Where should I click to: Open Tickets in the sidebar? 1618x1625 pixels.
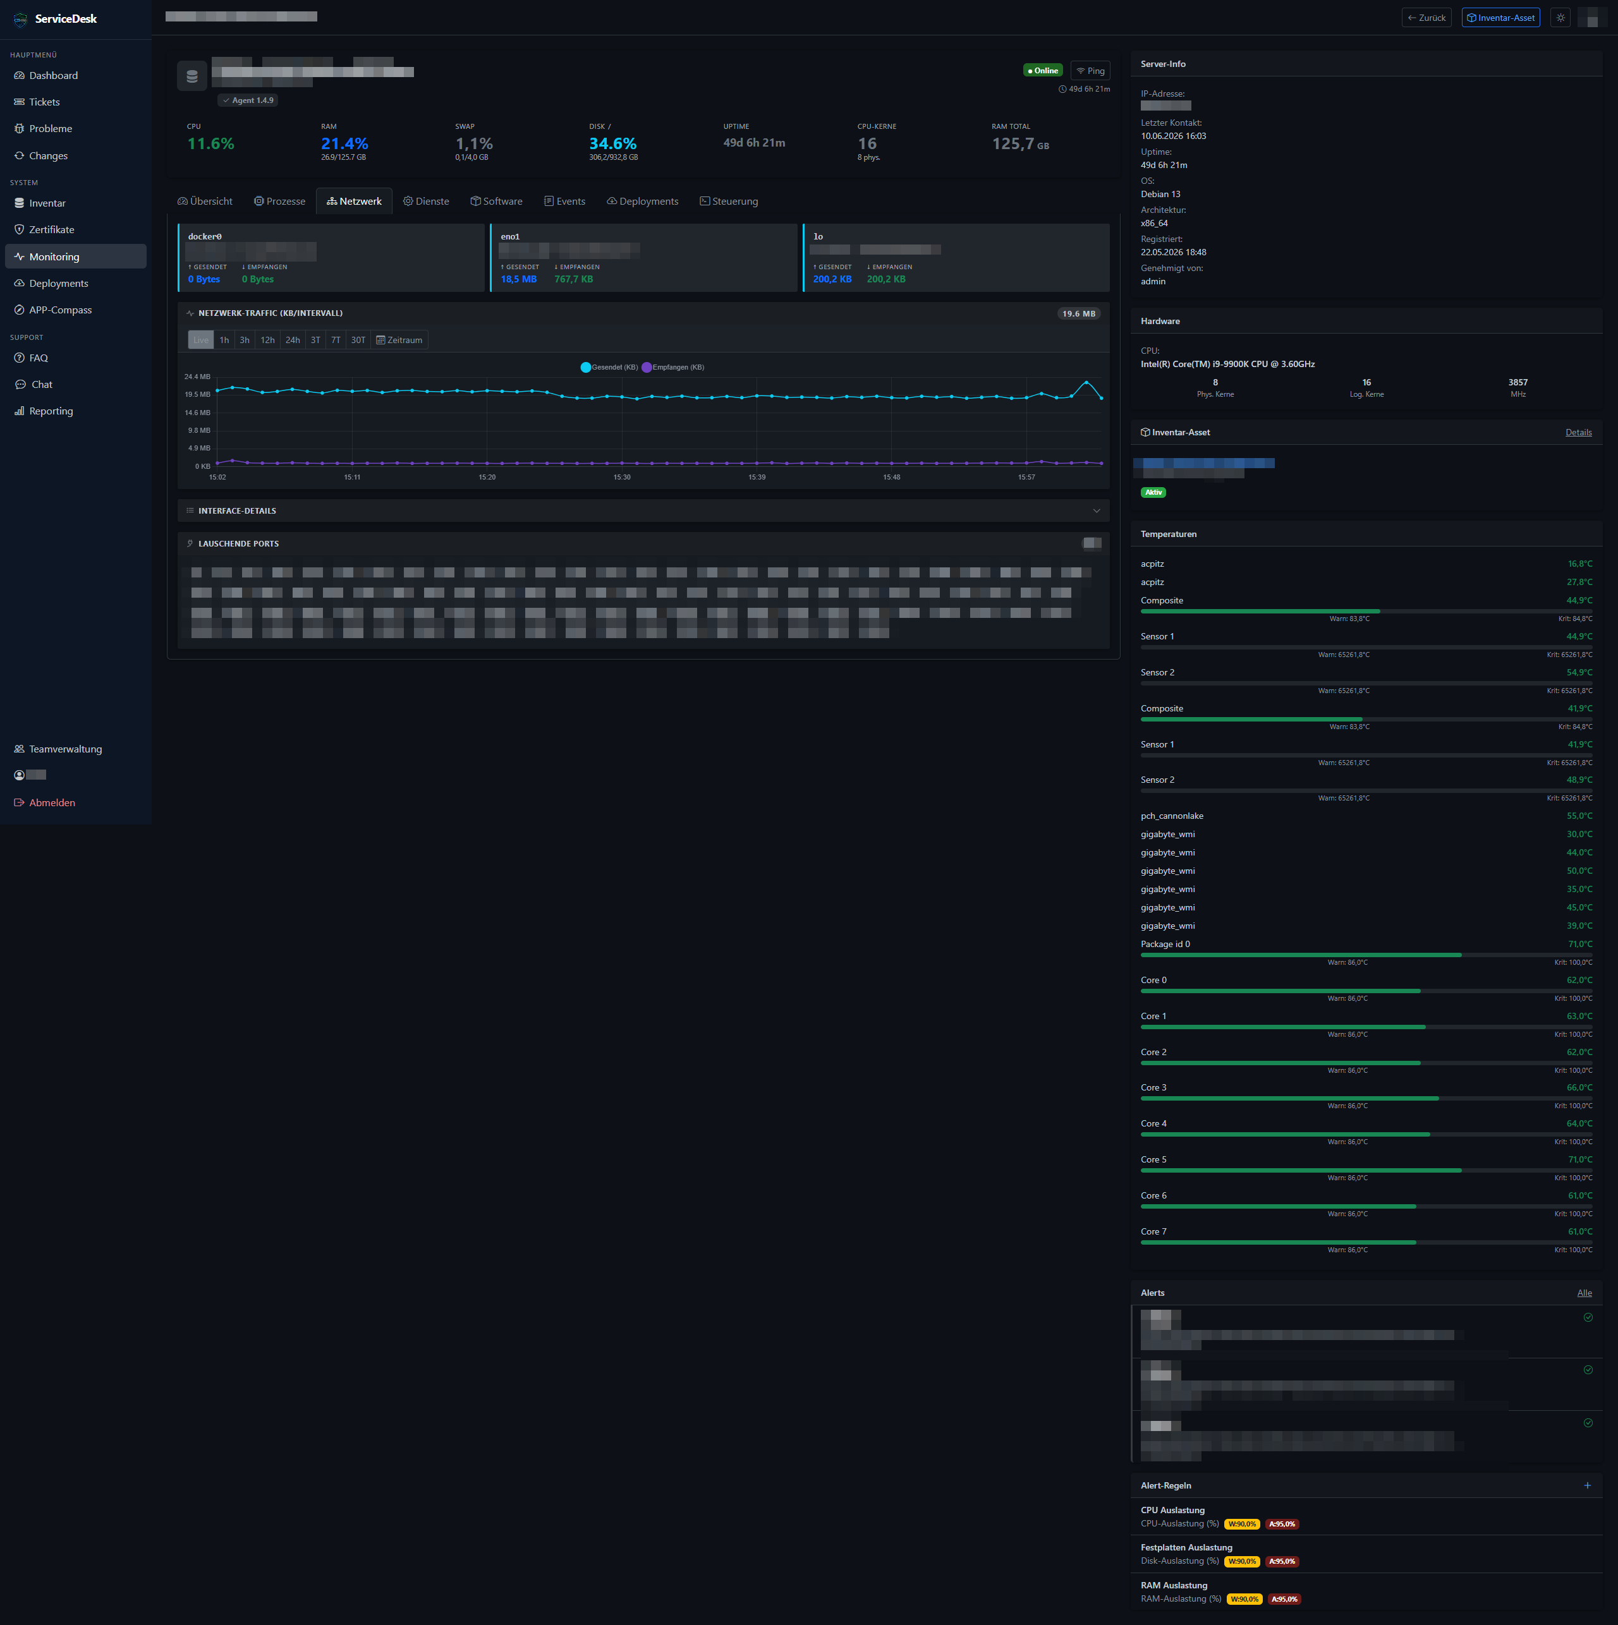pos(76,102)
